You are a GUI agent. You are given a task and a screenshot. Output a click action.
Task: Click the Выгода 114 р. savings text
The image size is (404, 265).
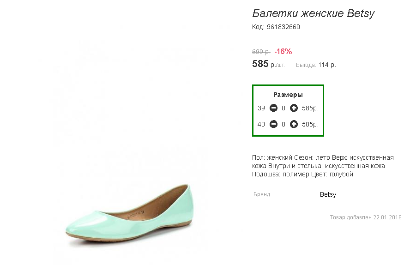coord(316,65)
